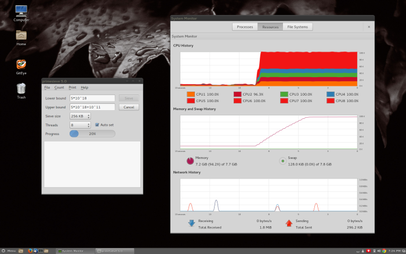Open primesieve File menu
This screenshot has height=254, width=406.
coord(47,88)
